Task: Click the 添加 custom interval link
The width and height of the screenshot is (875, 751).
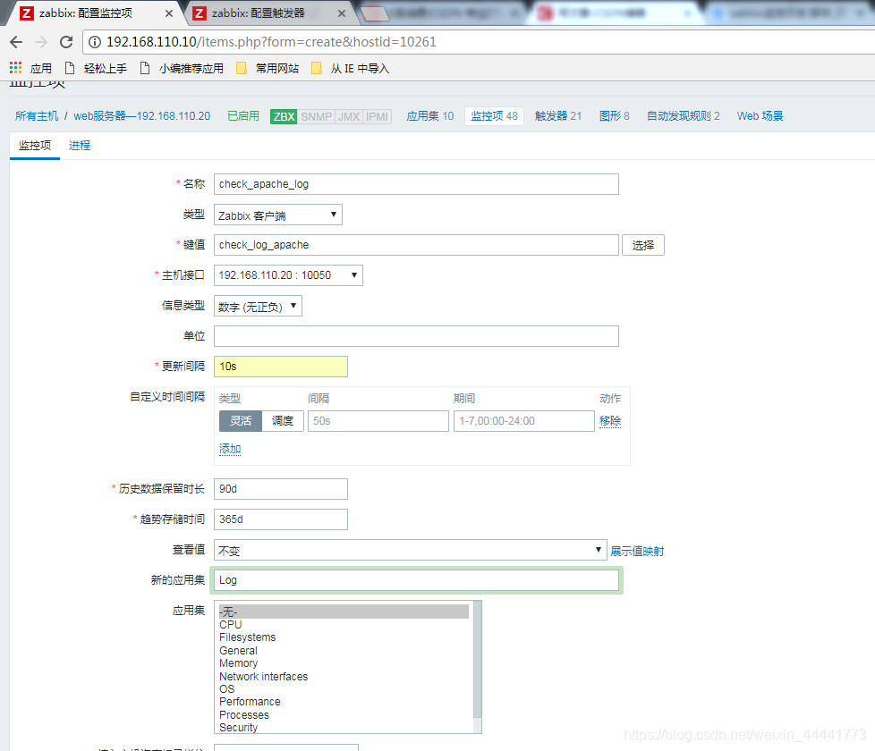Action: (230, 449)
